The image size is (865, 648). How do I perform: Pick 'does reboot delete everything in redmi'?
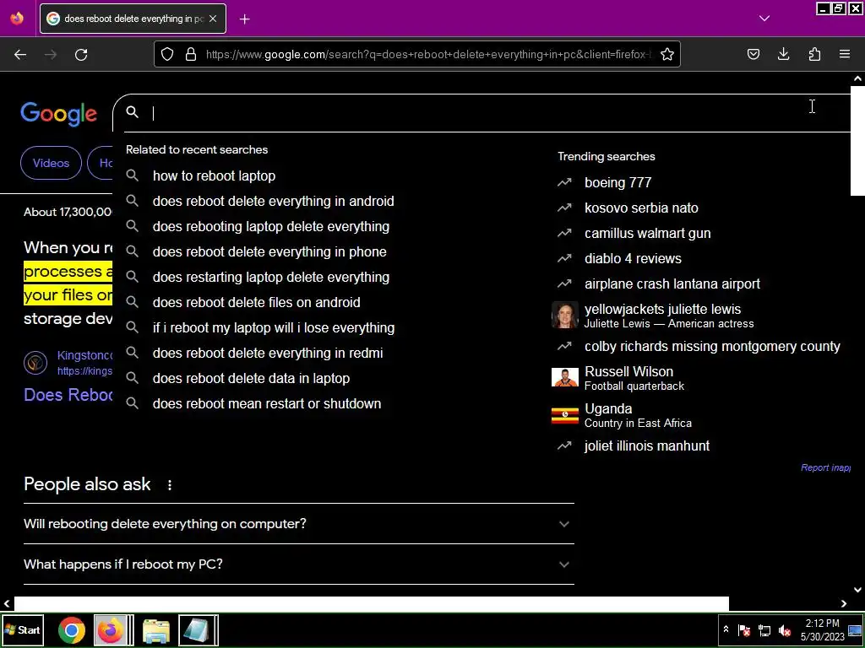(x=268, y=354)
